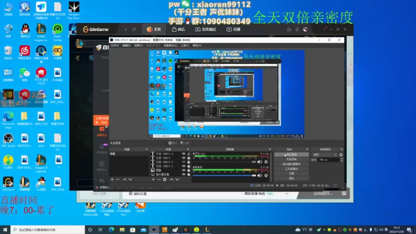
Task: Mute the microphone audio speaker icon
Action: [x=259, y=162]
